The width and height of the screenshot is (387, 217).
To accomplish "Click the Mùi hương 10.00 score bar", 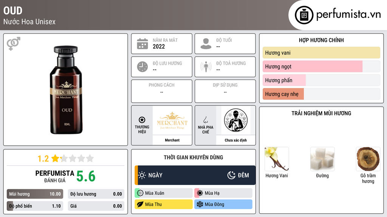I will click(35, 194).
